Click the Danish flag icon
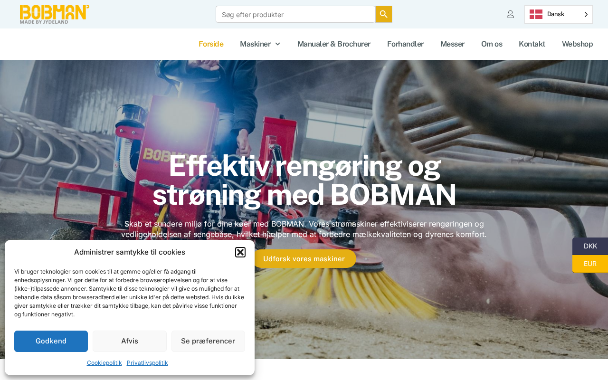Viewport: 608px width, 380px height. point(536,14)
